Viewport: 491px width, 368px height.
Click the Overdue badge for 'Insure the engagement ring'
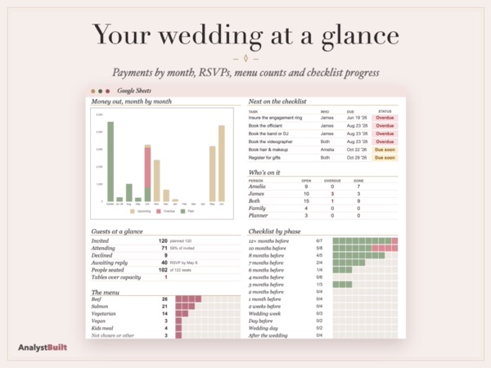click(385, 118)
